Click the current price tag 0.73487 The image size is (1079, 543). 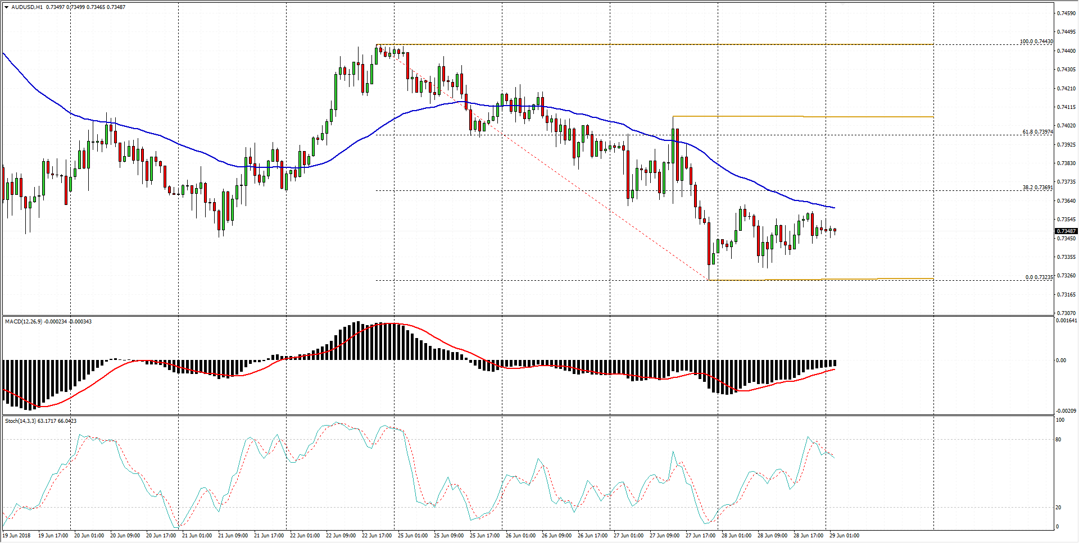[x=1066, y=231]
